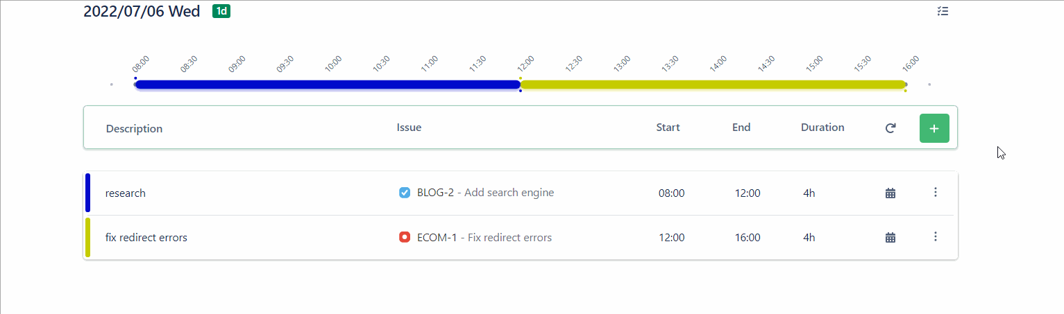Open BLOG-2 Add search engine issue link
This screenshot has width=1064, height=314.
tap(485, 193)
